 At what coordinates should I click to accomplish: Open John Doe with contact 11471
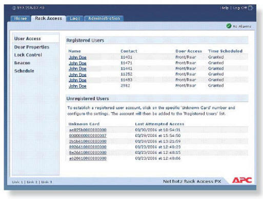pyautogui.click(x=77, y=63)
